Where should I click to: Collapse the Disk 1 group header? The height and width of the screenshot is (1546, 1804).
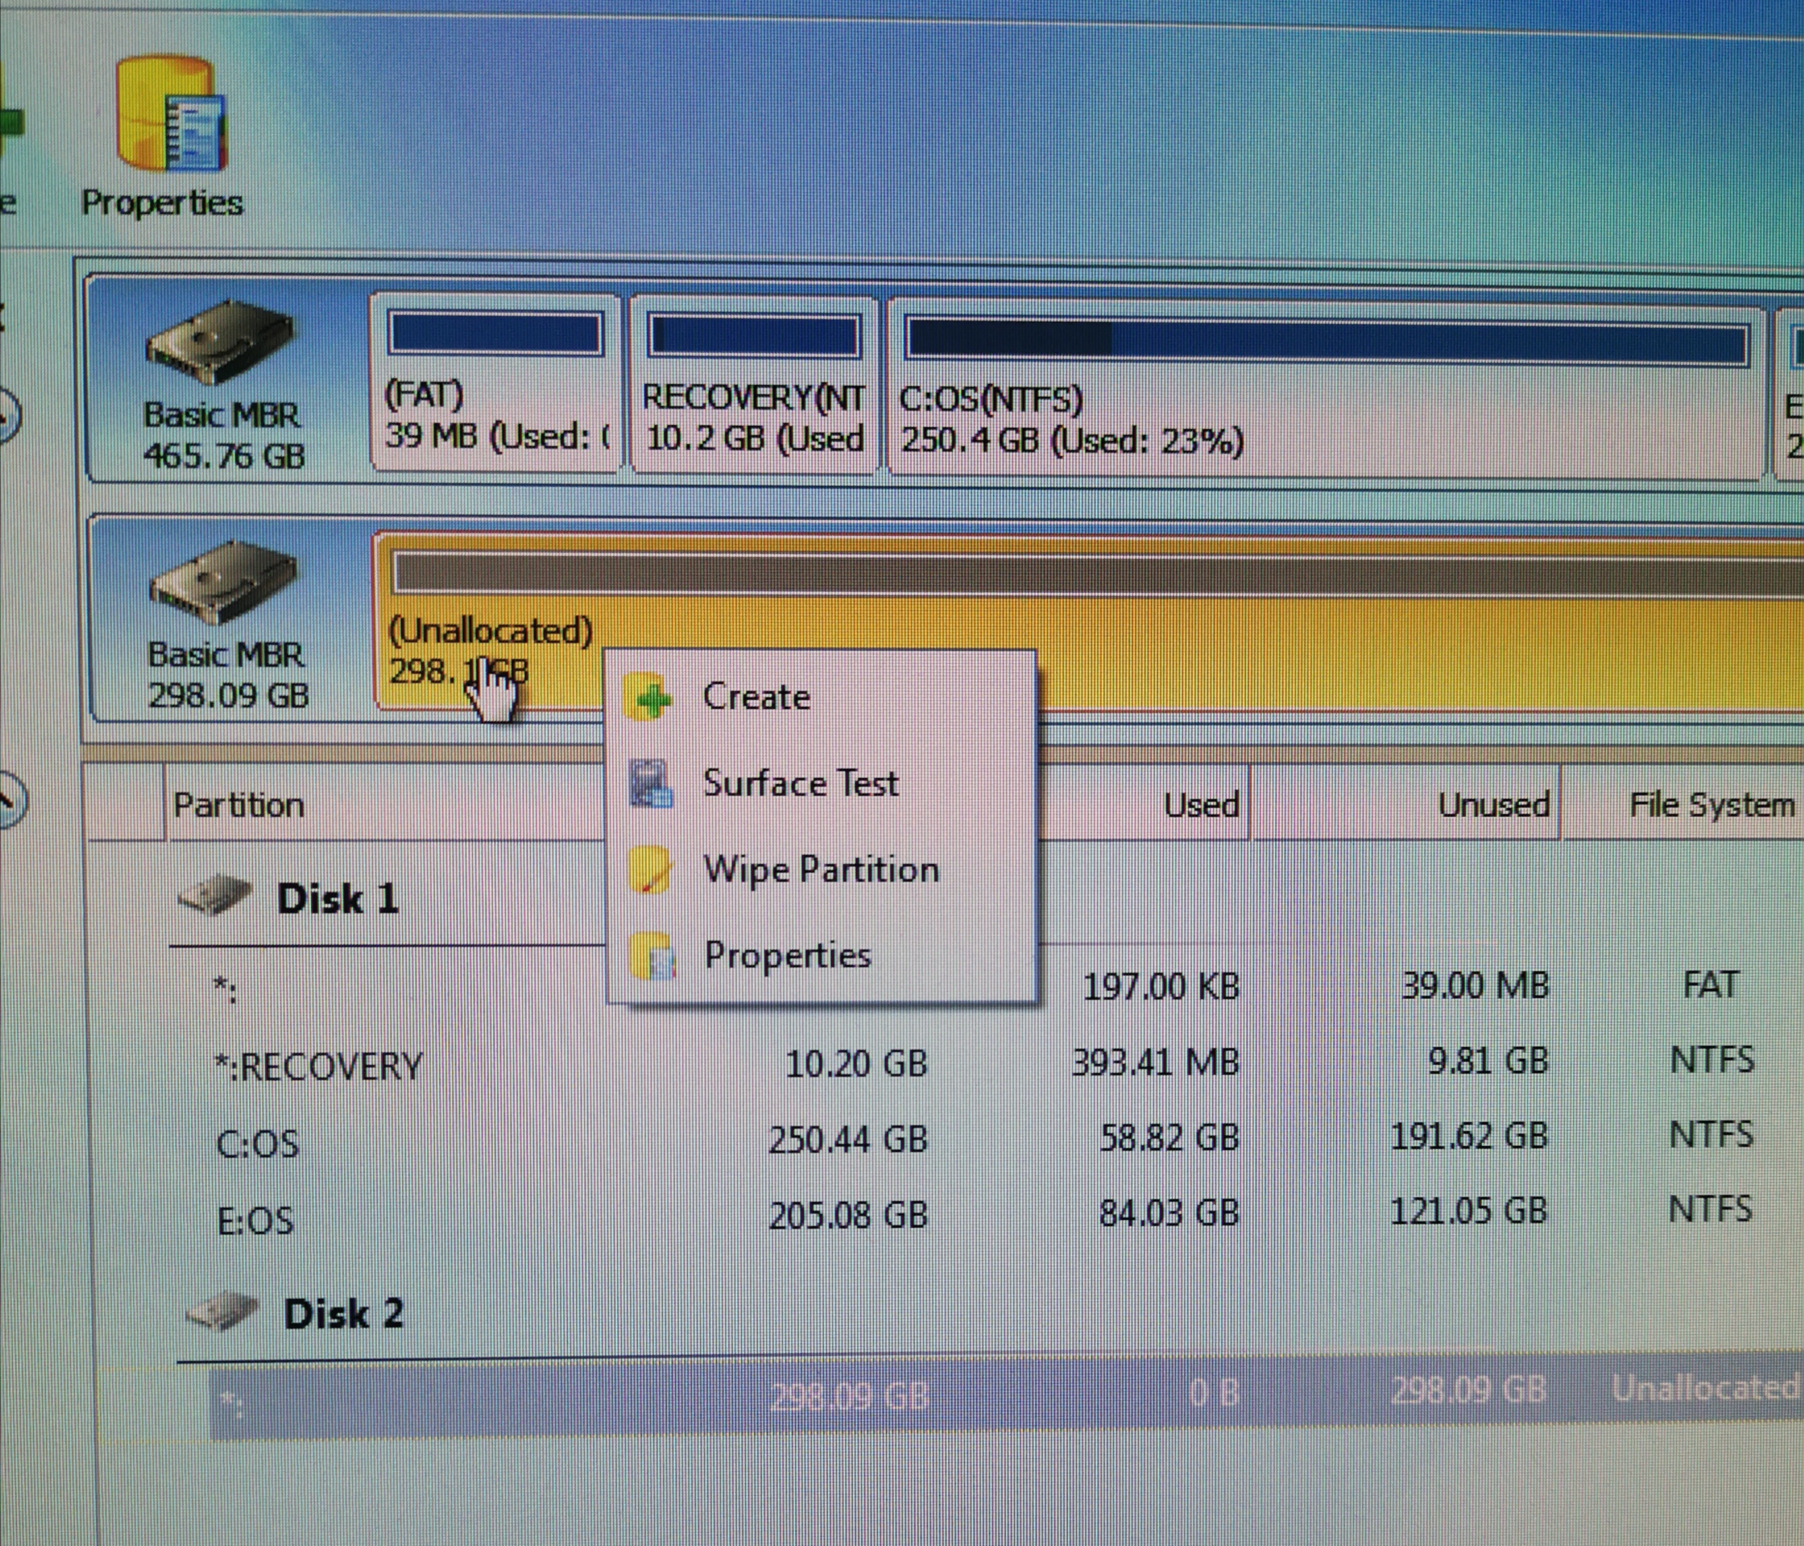(338, 899)
